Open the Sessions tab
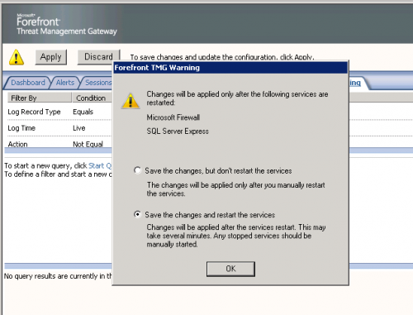The width and height of the screenshot is (413, 315). coord(98,83)
